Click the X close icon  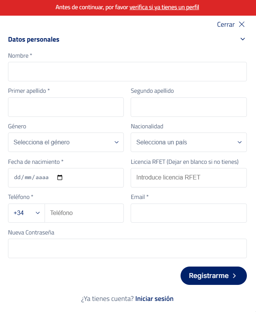[x=242, y=24]
